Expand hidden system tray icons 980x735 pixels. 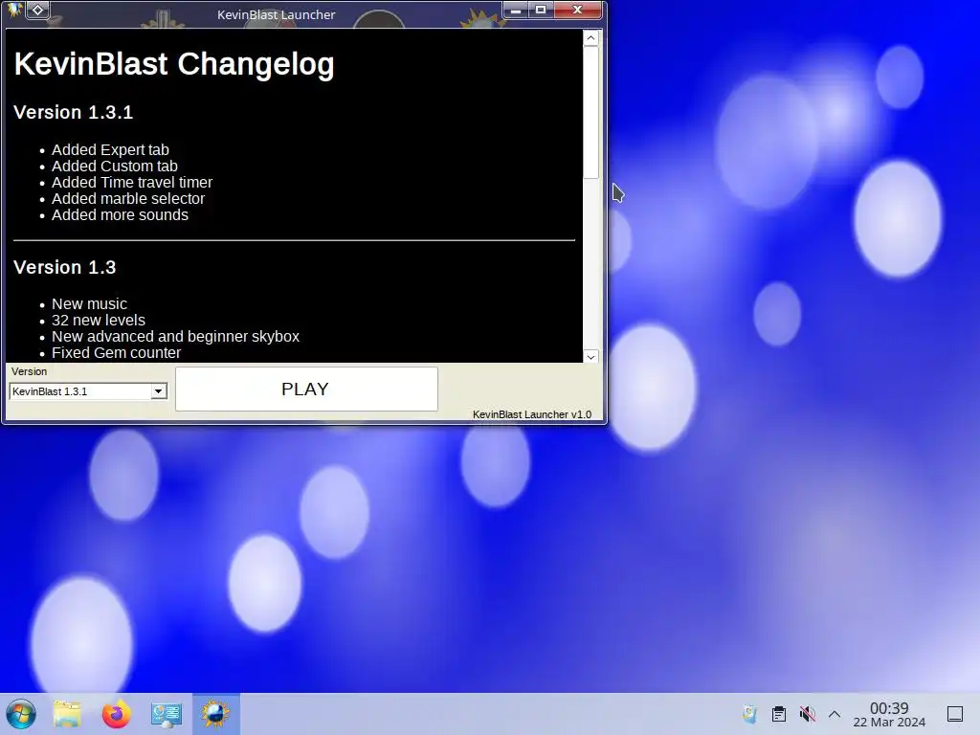click(835, 714)
